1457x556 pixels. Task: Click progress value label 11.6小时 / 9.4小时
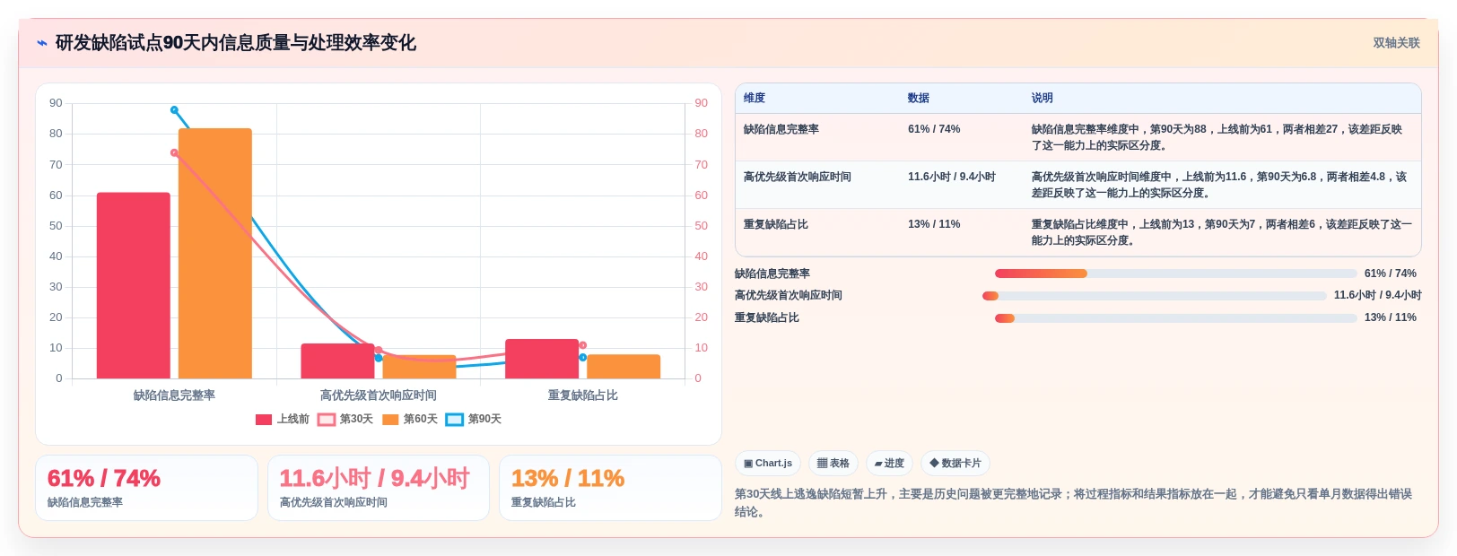click(x=1377, y=295)
